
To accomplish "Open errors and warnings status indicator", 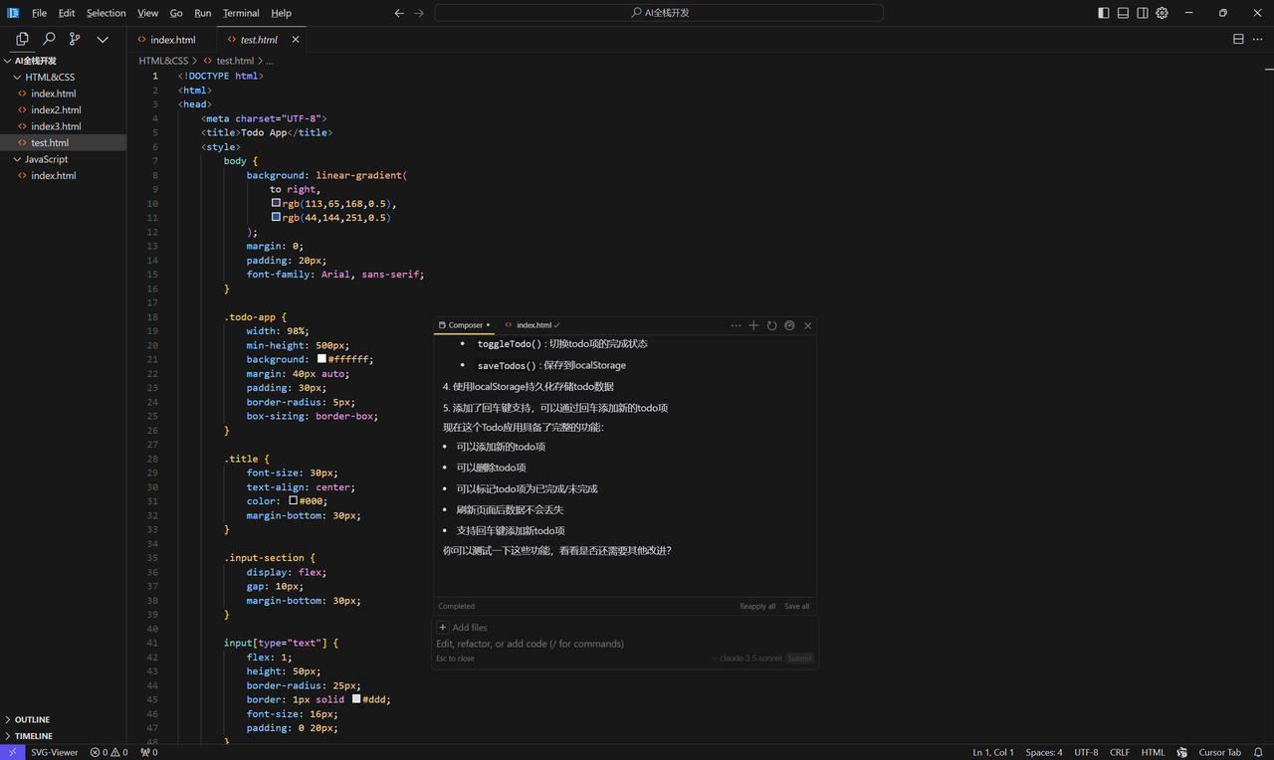I will [108, 752].
